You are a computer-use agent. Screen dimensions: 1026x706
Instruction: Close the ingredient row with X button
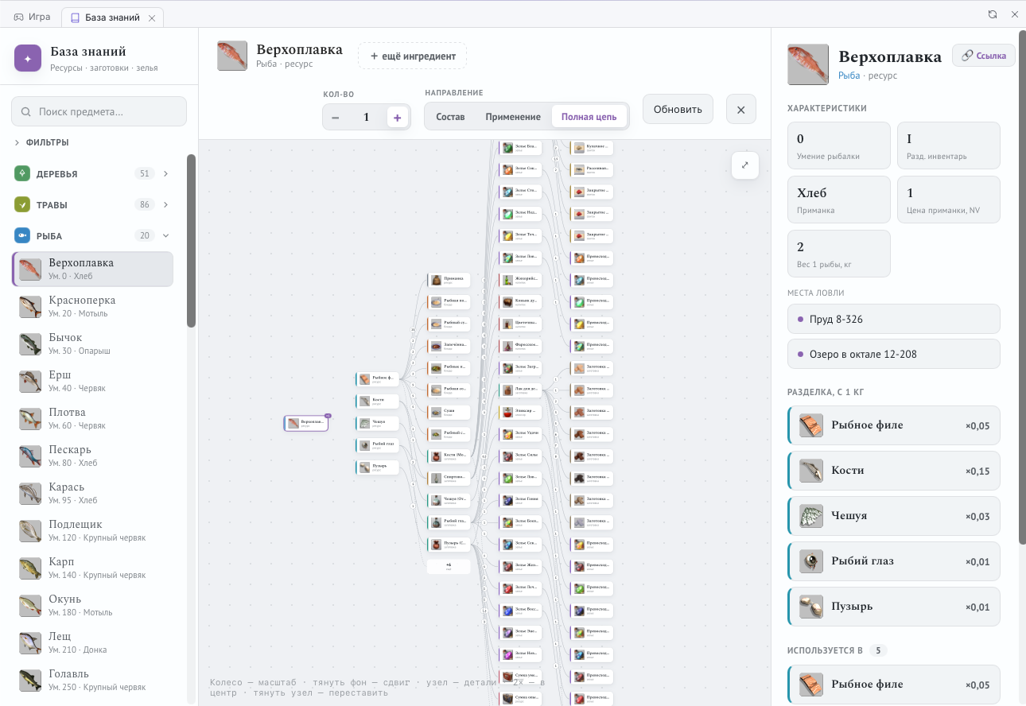[740, 110]
